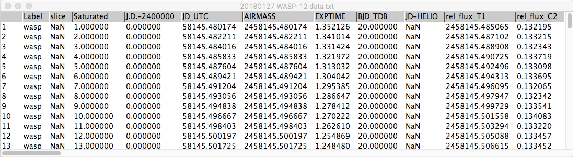Close the WASP-12 data window
Screen dimensions: 573x157
8,6
